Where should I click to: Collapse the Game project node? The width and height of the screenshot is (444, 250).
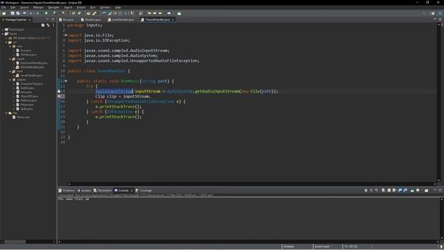click(x=3, y=34)
